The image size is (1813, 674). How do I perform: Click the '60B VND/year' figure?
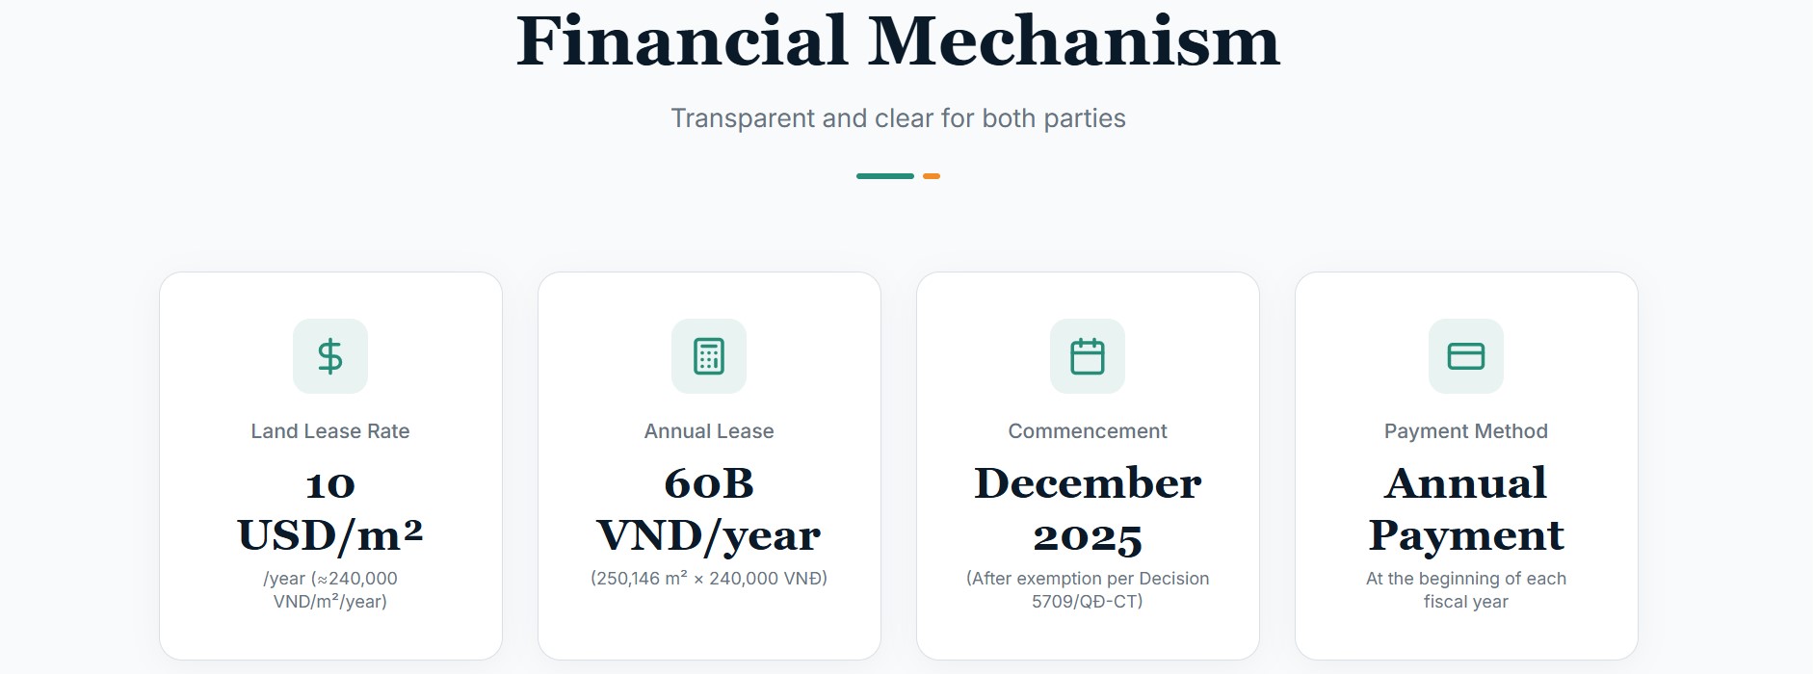[709, 509]
